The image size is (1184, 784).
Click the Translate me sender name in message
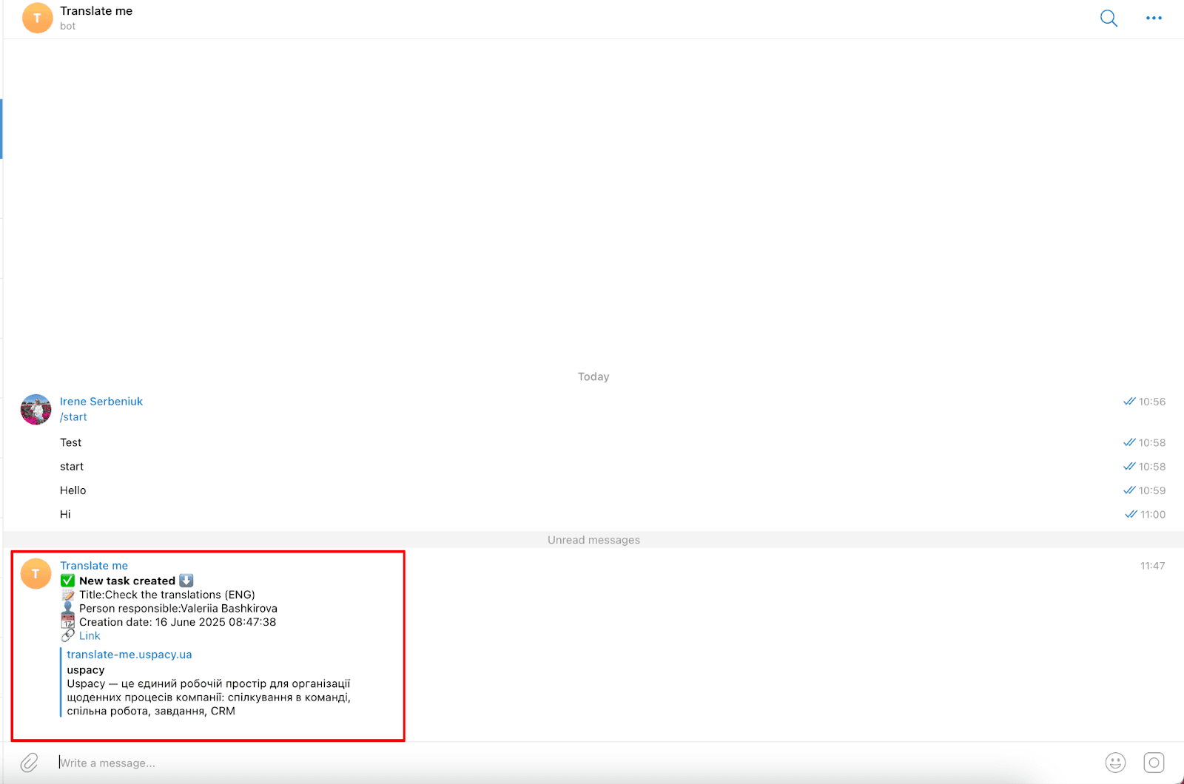[94, 566]
